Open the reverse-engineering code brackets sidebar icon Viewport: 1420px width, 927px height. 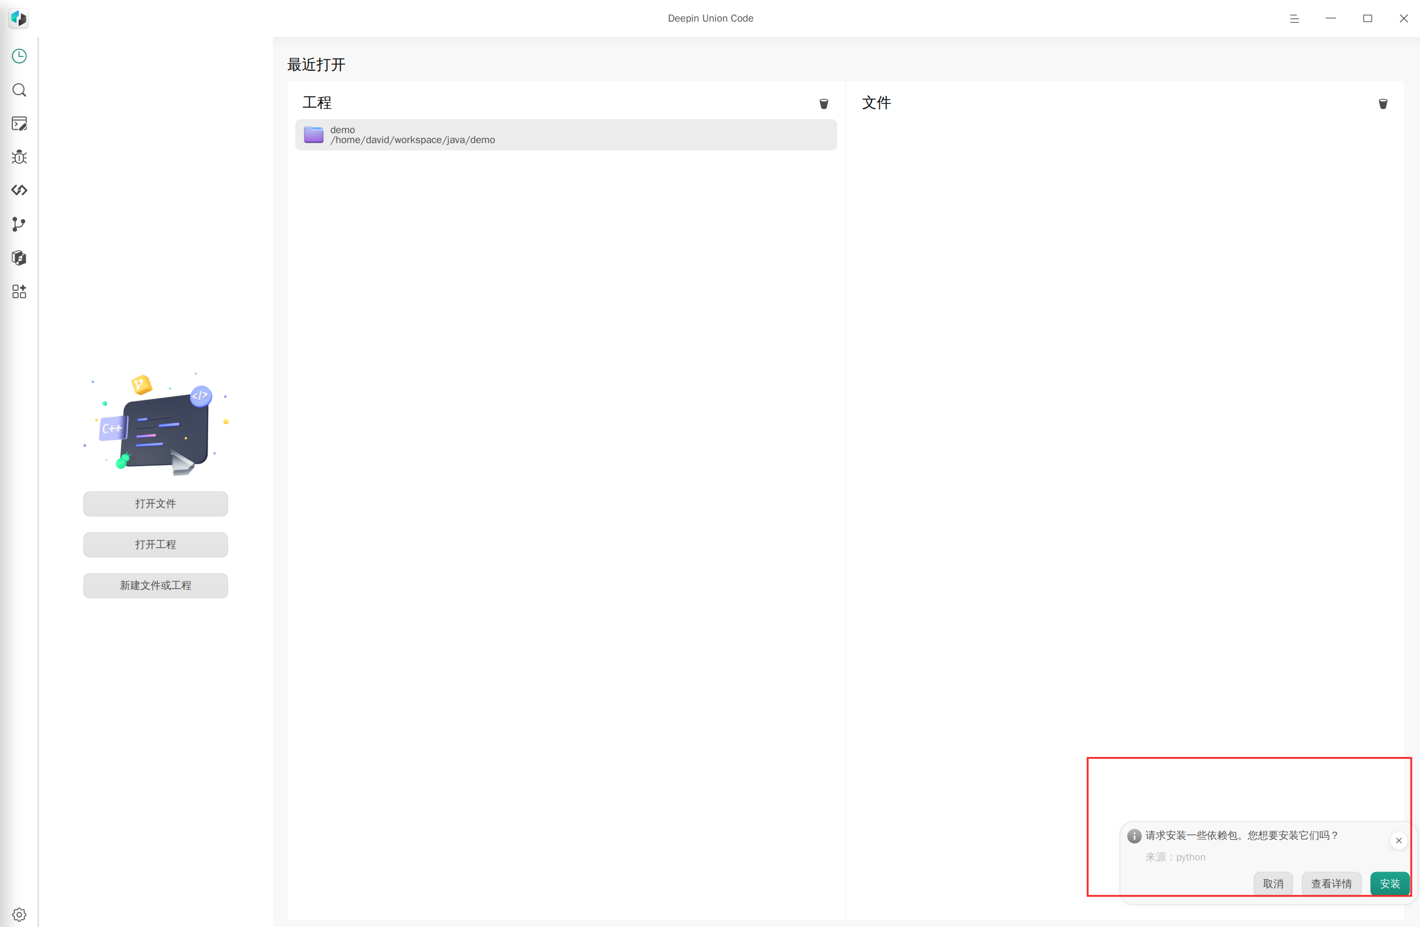19,190
